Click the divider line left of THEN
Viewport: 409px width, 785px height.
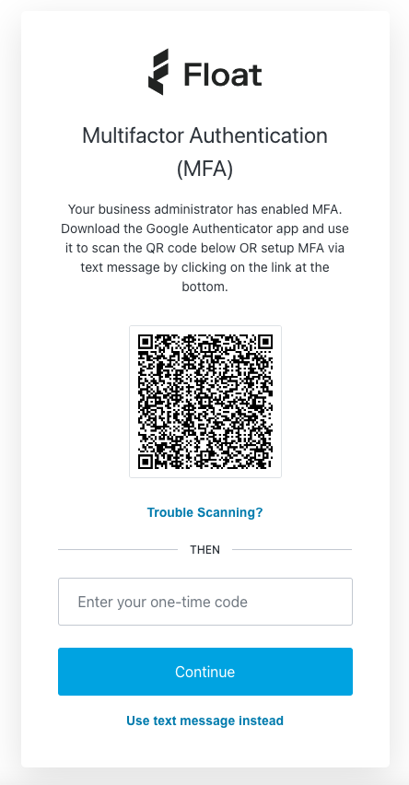[x=118, y=550]
